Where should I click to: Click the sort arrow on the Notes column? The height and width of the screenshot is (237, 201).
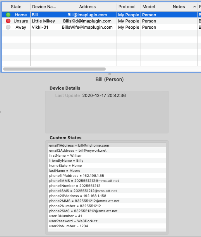pyautogui.click(x=194, y=7)
